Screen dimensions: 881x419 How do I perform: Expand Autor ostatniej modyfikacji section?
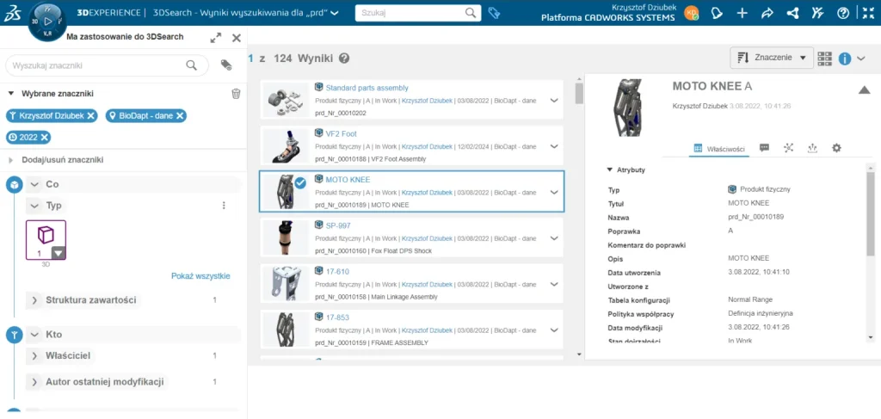click(34, 382)
